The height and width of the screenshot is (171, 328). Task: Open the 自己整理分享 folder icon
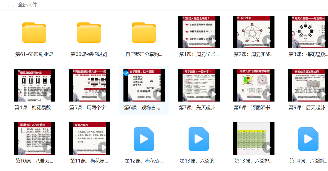pyautogui.click(x=144, y=32)
